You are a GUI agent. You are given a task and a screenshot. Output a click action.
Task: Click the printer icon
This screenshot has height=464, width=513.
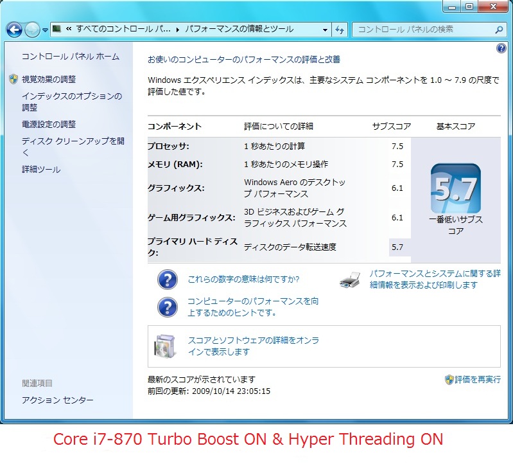(x=350, y=280)
